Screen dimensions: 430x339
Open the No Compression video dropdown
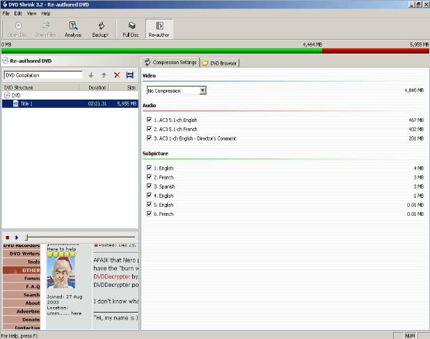pyautogui.click(x=202, y=90)
